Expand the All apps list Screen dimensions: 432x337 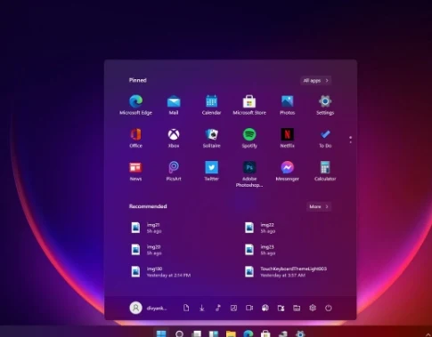[x=316, y=80]
